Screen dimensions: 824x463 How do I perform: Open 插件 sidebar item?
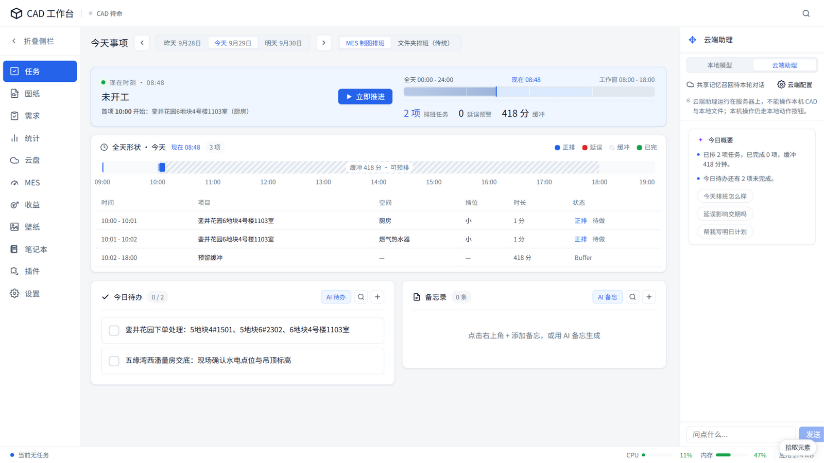(40, 271)
